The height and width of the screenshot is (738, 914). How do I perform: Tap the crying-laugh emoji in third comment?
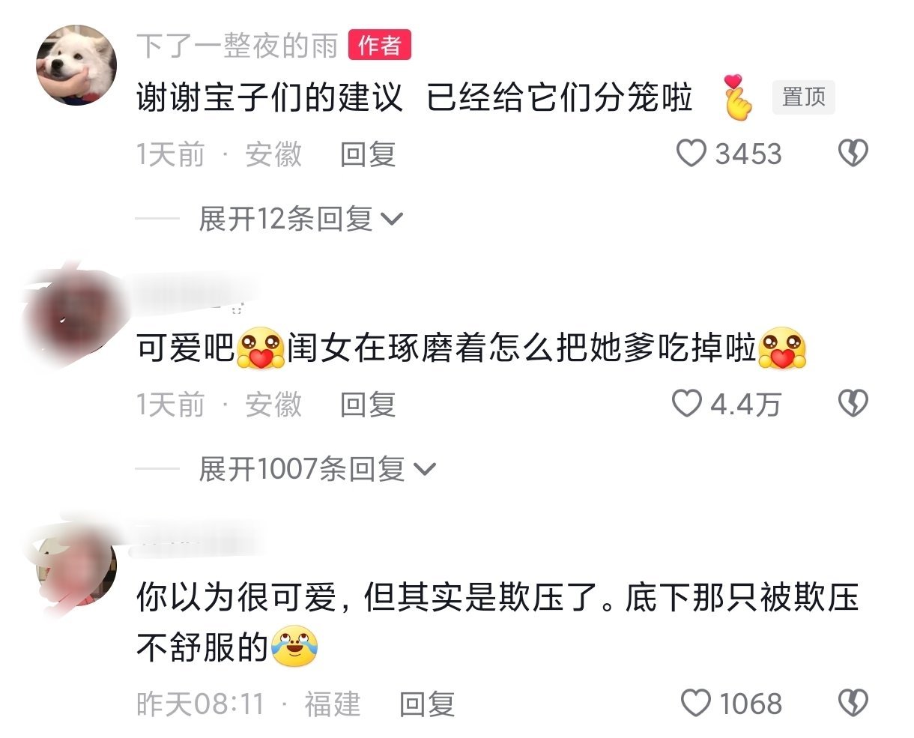click(294, 645)
